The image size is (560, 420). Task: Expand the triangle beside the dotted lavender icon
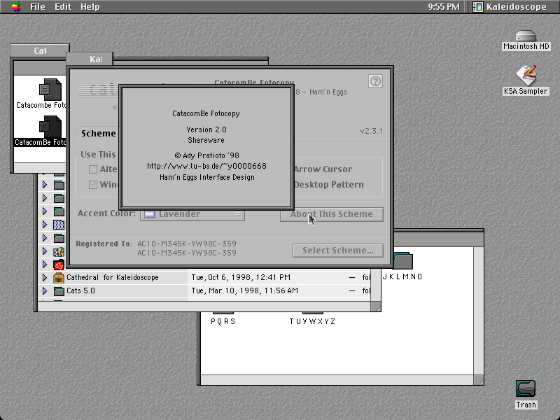(45, 224)
